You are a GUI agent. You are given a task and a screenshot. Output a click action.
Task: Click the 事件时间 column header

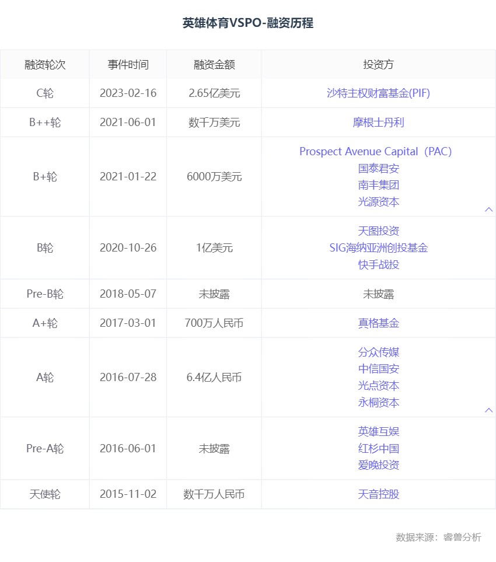pyautogui.click(x=128, y=65)
